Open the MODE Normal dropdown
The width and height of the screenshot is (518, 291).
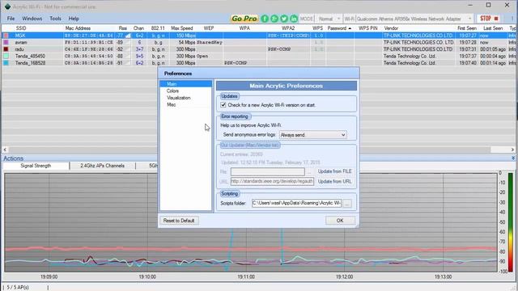click(329, 19)
